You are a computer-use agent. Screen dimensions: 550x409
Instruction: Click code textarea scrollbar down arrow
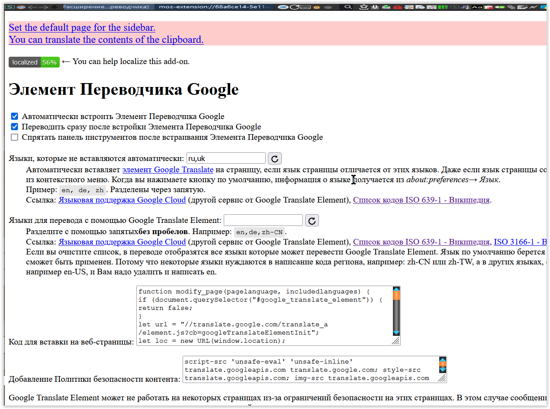coord(396,332)
